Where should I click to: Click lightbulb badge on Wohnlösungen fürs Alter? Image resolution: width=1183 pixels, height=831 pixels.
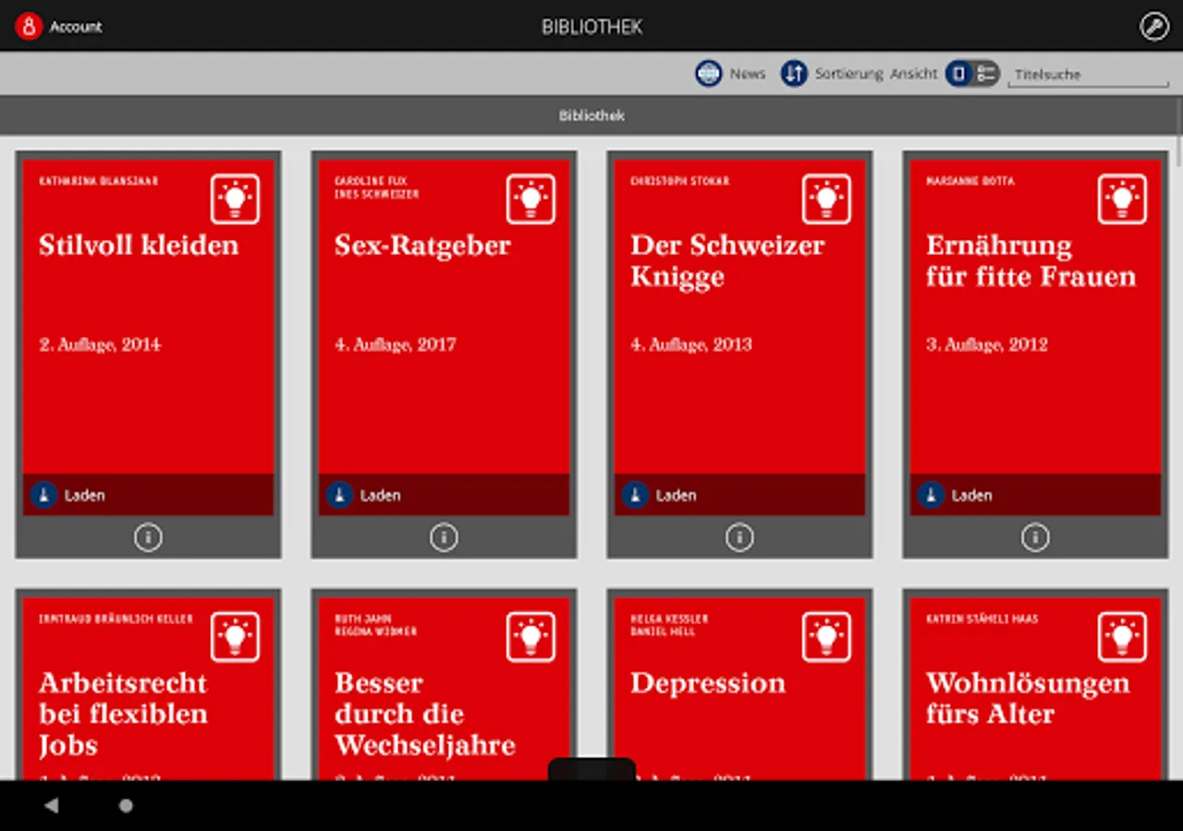pyautogui.click(x=1122, y=636)
